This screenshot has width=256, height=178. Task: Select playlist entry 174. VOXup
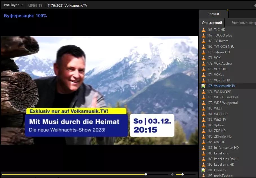pyautogui.click(x=228, y=74)
